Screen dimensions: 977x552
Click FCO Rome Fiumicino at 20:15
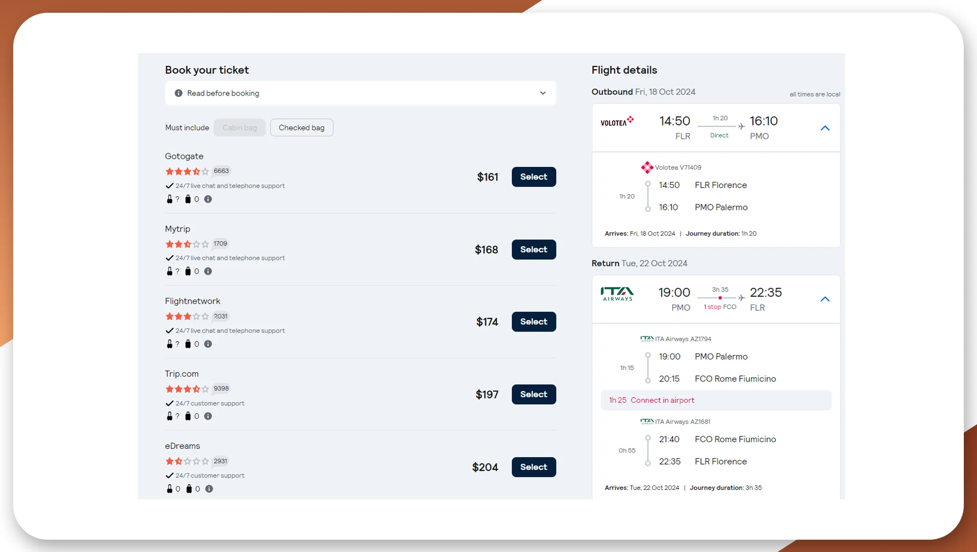pyautogui.click(x=735, y=379)
